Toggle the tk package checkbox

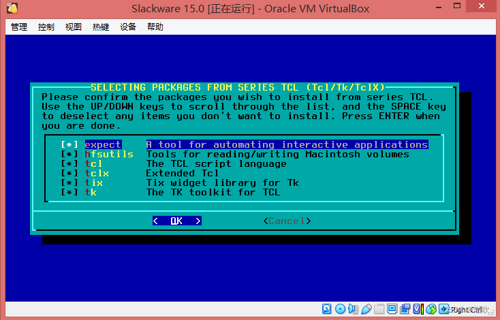tap(69, 193)
